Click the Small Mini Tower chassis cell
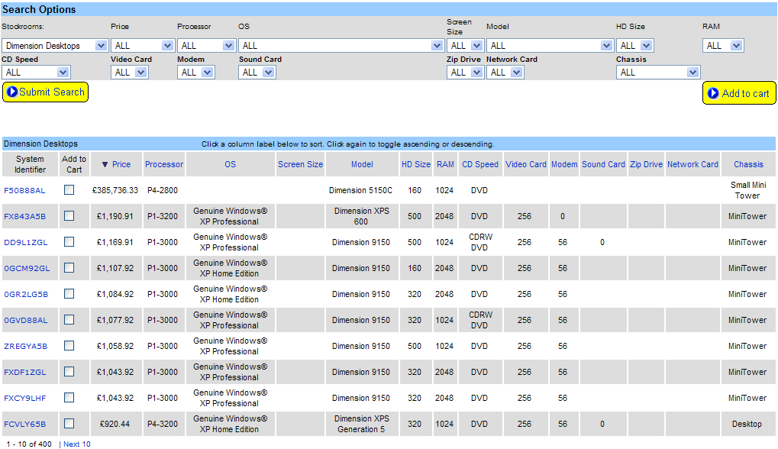The image size is (778, 449). [747, 190]
